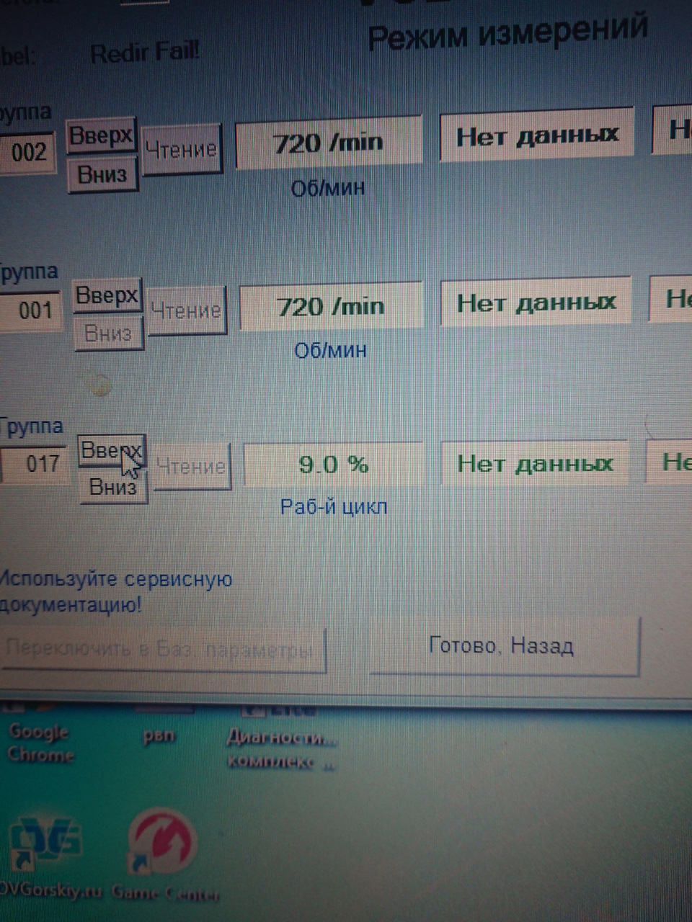The height and width of the screenshot is (922, 692).
Task: Click "Вверх" for group 001
Action: [x=107, y=295]
